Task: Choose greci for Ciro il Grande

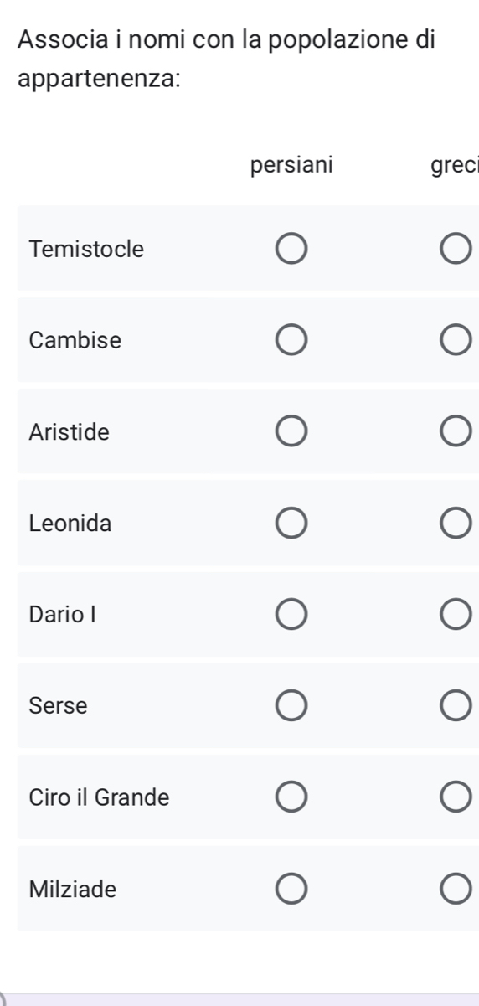Action: (x=456, y=797)
